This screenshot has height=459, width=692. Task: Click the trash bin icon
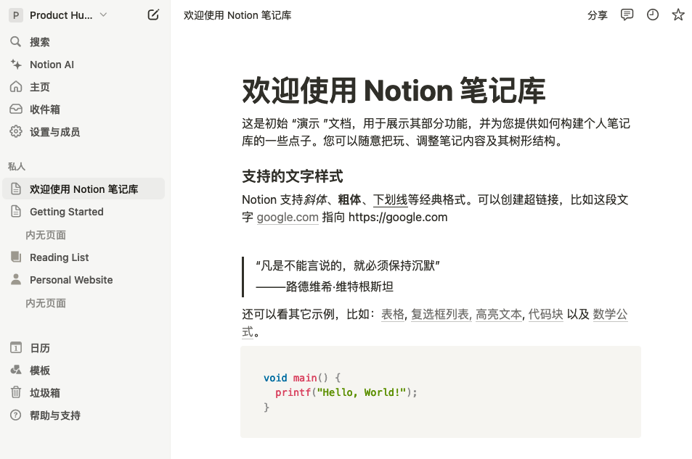tap(16, 392)
